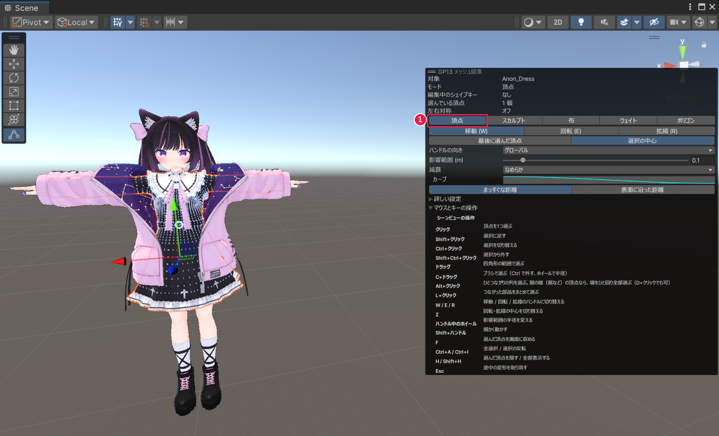Switch to スカルプト mode tab

tap(514, 120)
